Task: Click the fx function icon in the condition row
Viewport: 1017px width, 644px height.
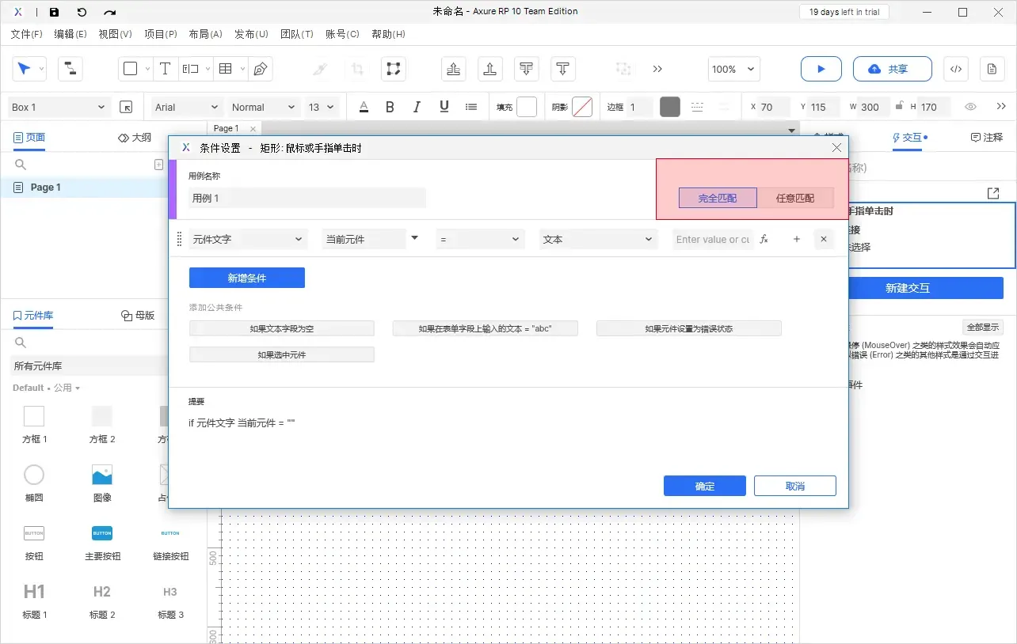Action: 763,238
